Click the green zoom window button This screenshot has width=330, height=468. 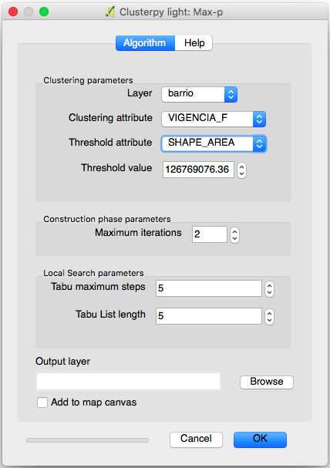pos(44,12)
